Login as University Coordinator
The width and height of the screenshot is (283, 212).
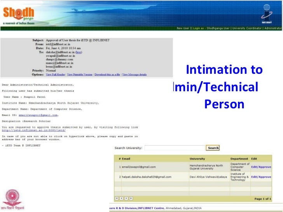[247, 28]
